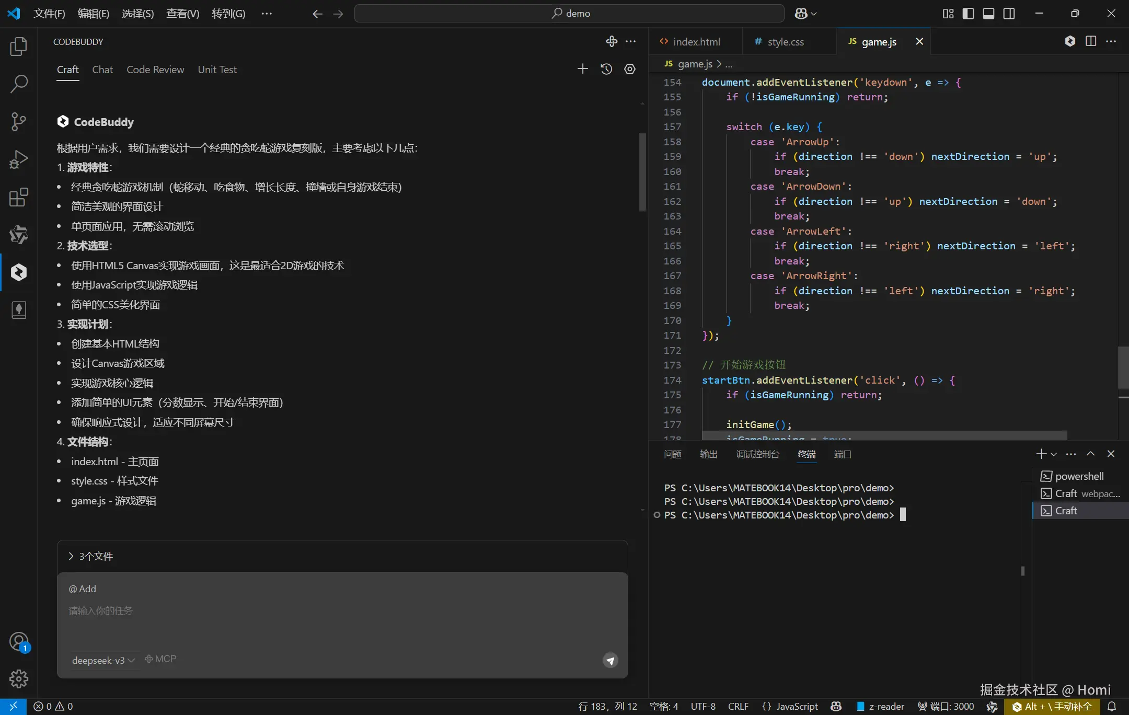1129x715 pixels.
Task: Toggle the secondary side bar layout button
Action: click(x=1009, y=14)
